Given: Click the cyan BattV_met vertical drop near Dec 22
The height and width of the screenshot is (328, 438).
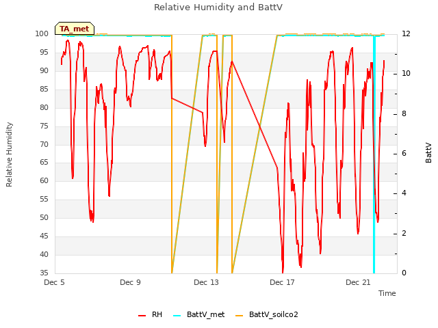Looking at the screenshot, I should [x=374, y=153].
